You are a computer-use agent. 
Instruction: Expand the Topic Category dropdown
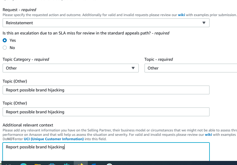pyautogui.click(x=70, y=68)
